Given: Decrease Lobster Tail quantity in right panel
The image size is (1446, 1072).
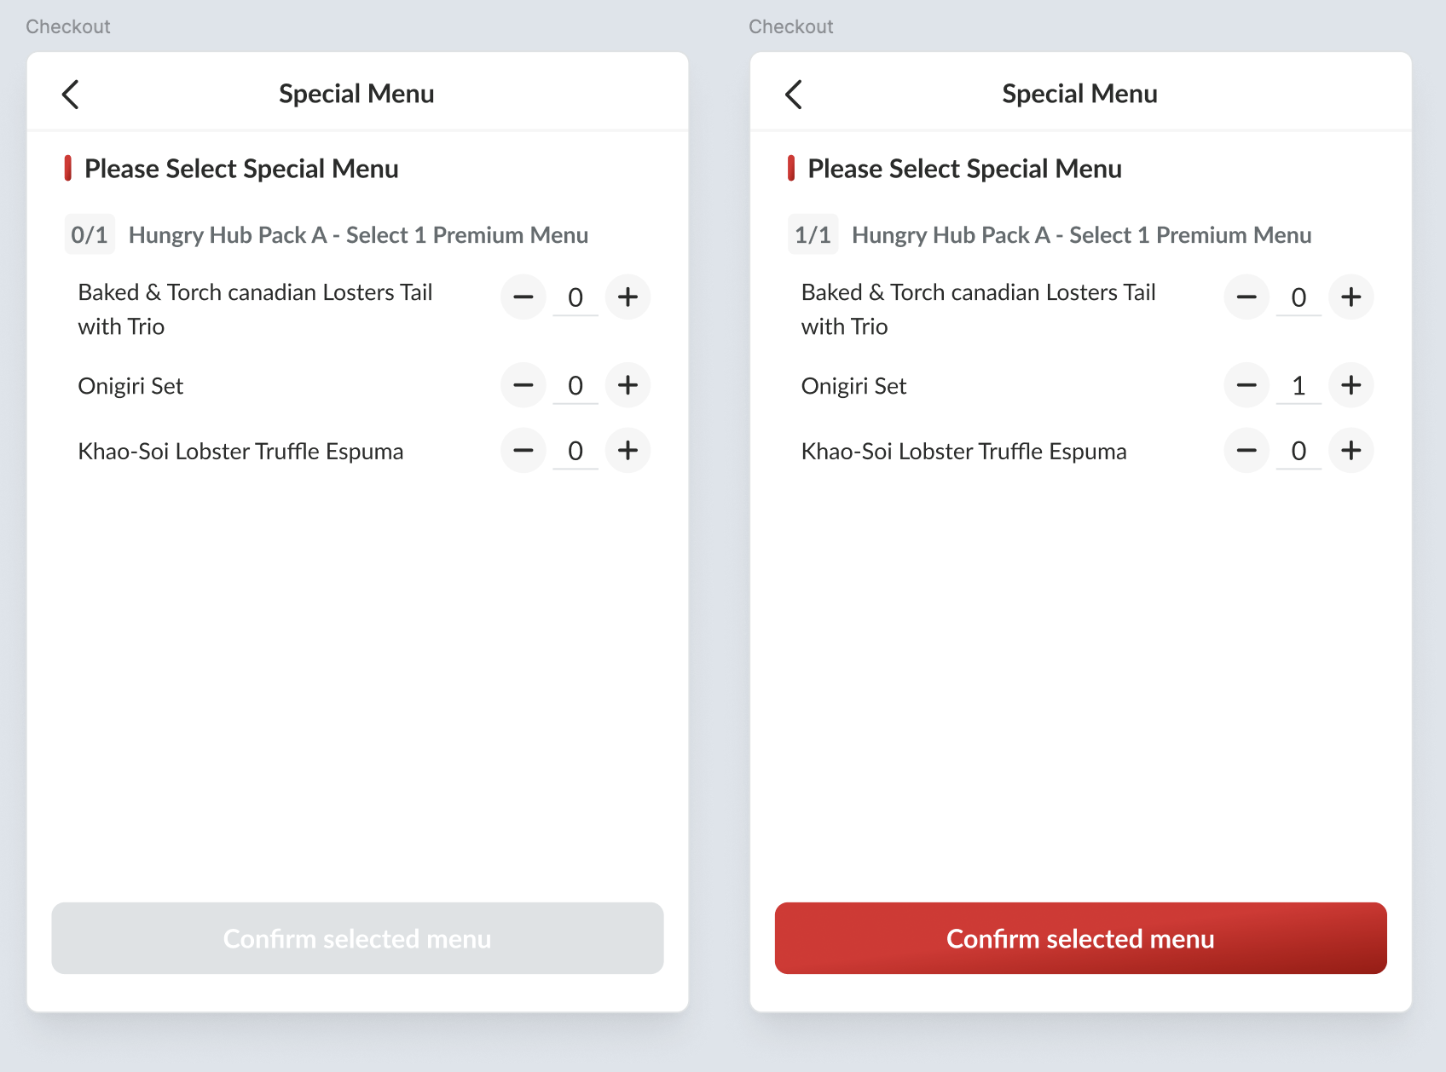Looking at the screenshot, I should coord(1246,297).
